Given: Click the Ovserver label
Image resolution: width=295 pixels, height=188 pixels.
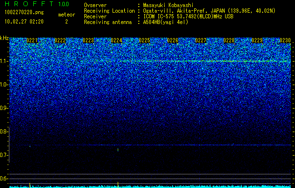Looking at the screenshot, I should pos(95,6).
